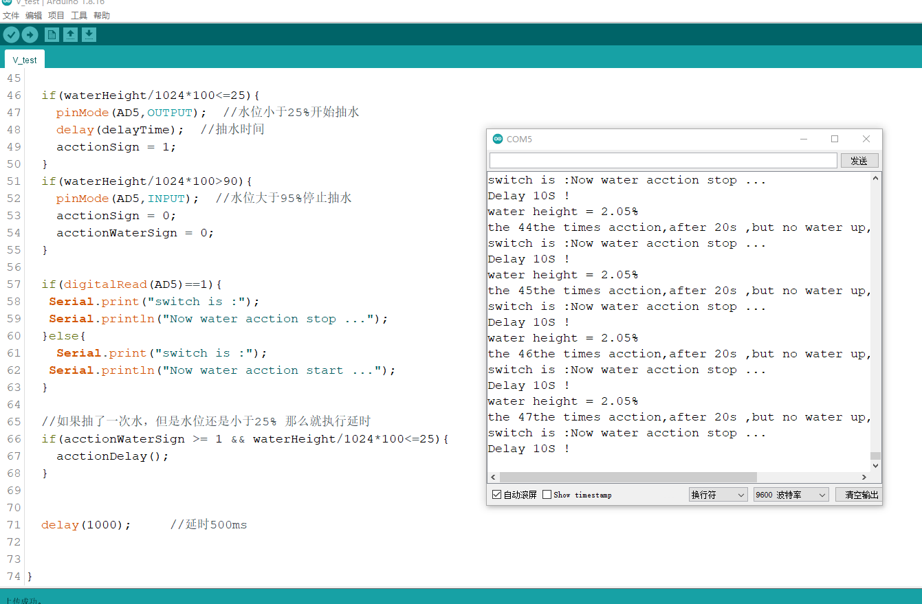Click the pinMode(AD5,INPUT) code line
Screen dimensions: 922x604
coord(128,199)
